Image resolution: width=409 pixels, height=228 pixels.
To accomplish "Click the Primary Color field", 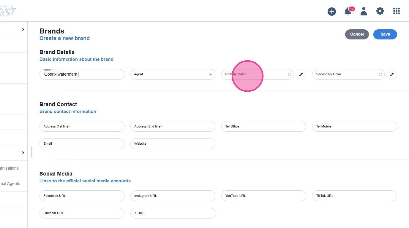I will (257, 74).
